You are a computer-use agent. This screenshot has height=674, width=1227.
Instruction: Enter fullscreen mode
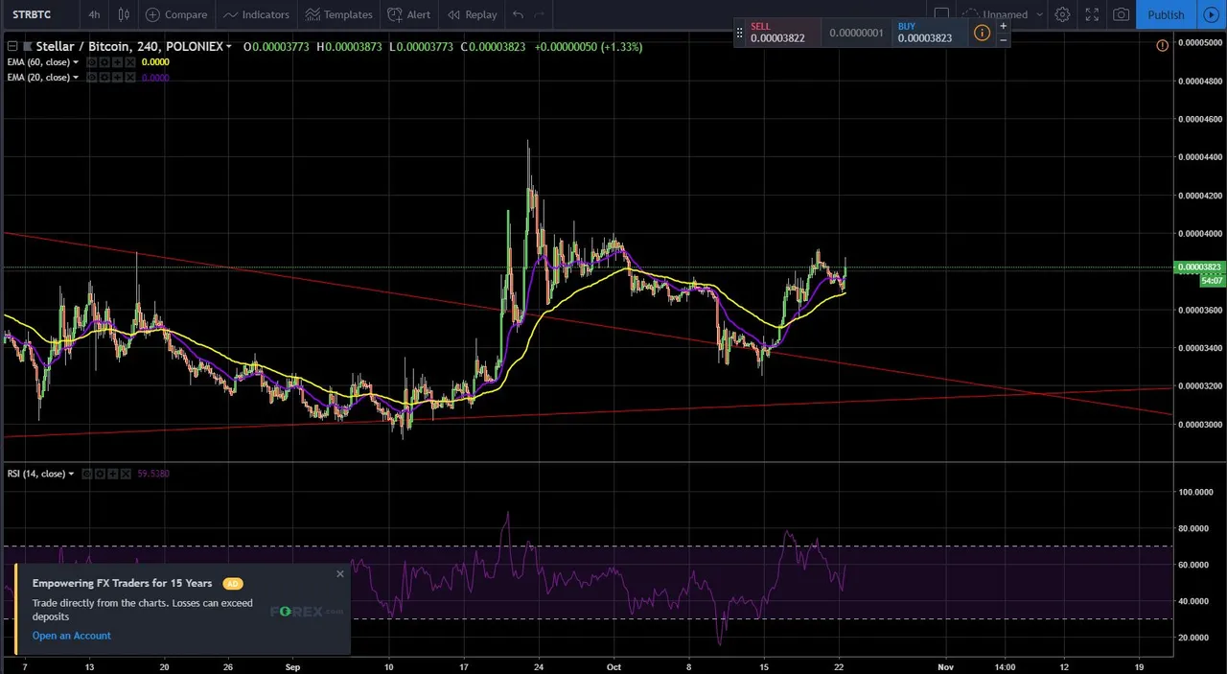[x=1092, y=14]
